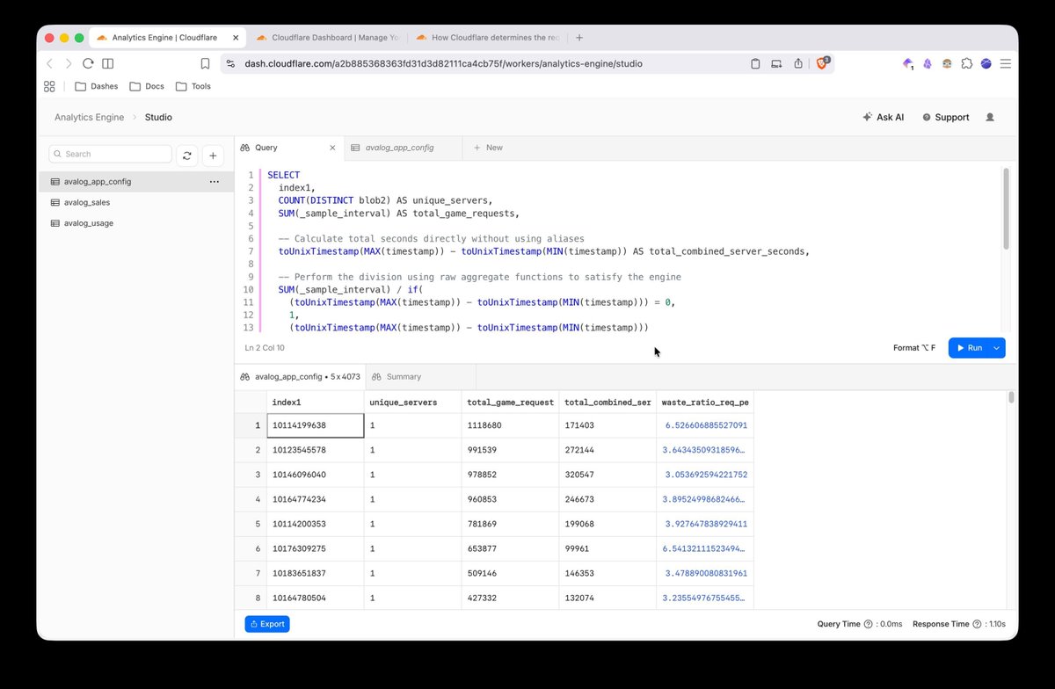Screen dimensions: 1055x689
Task: Run the SQL query
Action: [969, 348]
